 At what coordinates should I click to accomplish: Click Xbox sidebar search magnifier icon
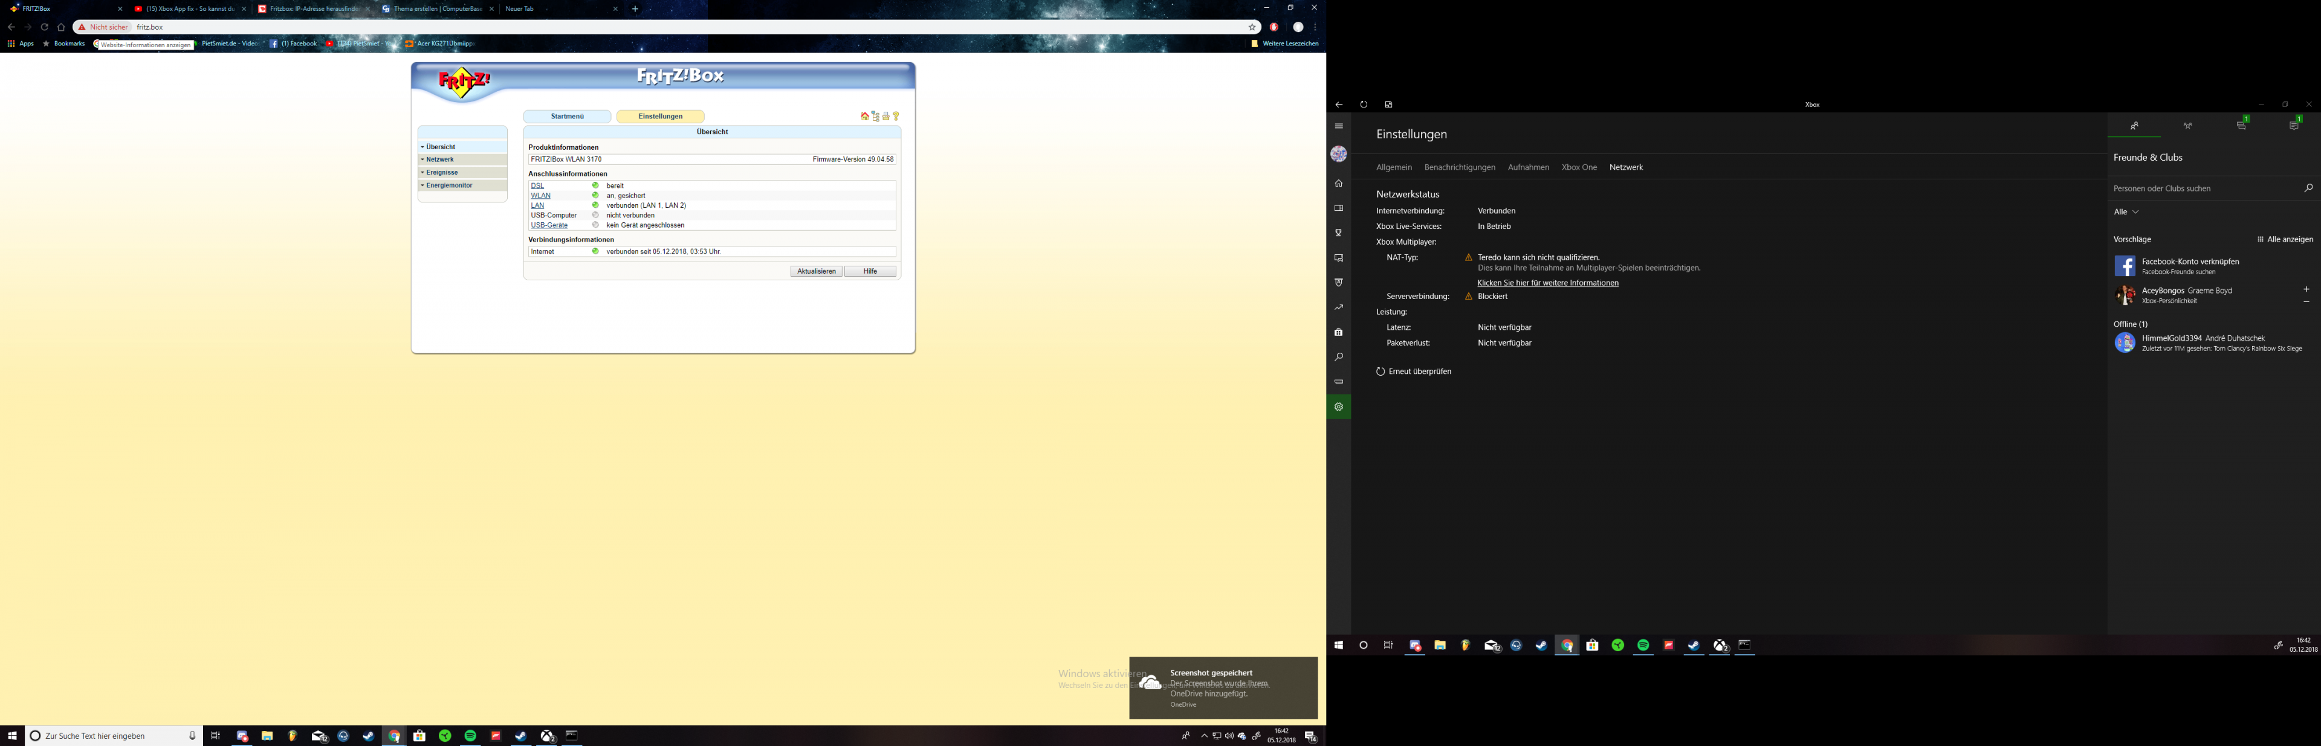pyautogui.click(x=1339, y=357)
